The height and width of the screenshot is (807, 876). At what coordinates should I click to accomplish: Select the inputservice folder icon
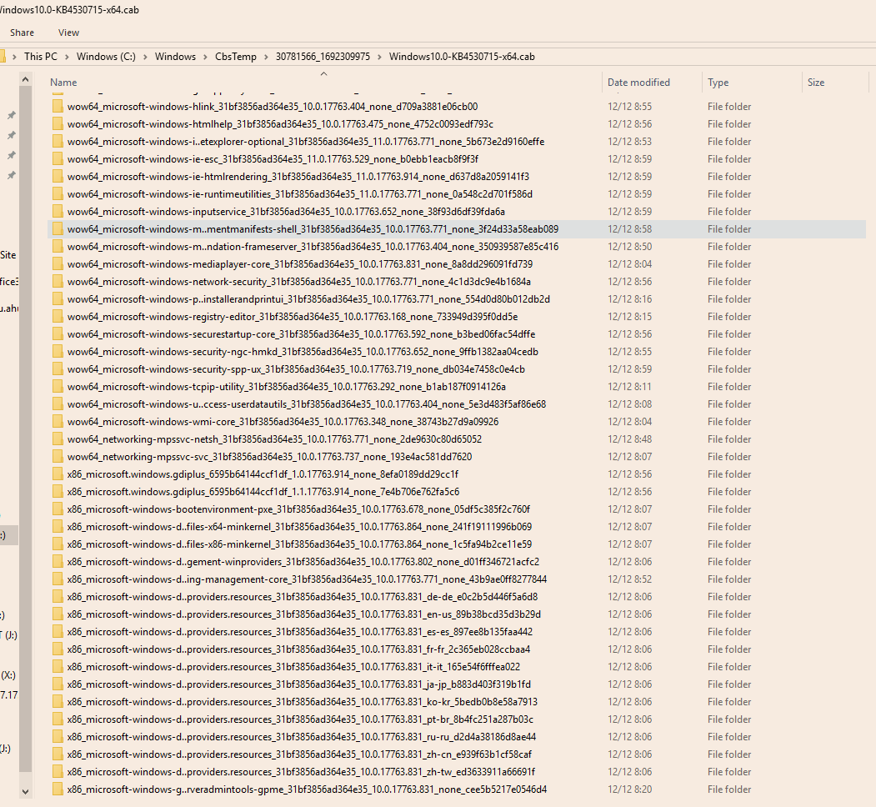tap(57, 211)
